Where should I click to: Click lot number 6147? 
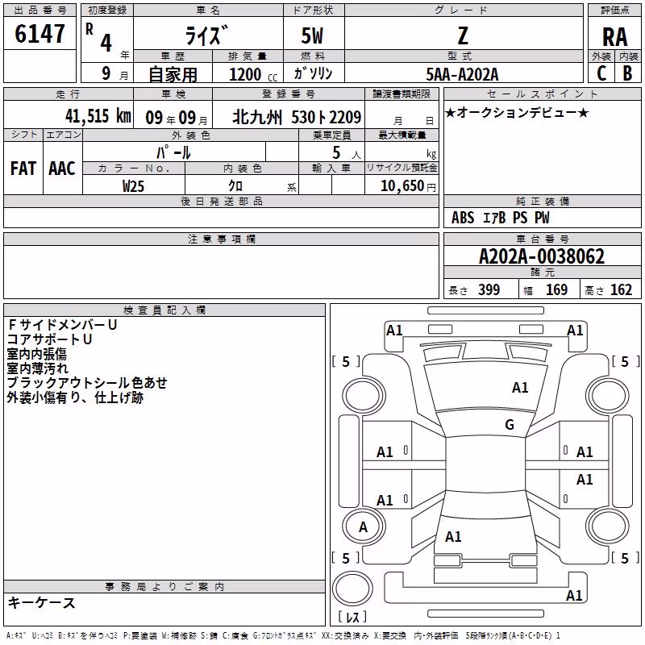coord(40,34)
